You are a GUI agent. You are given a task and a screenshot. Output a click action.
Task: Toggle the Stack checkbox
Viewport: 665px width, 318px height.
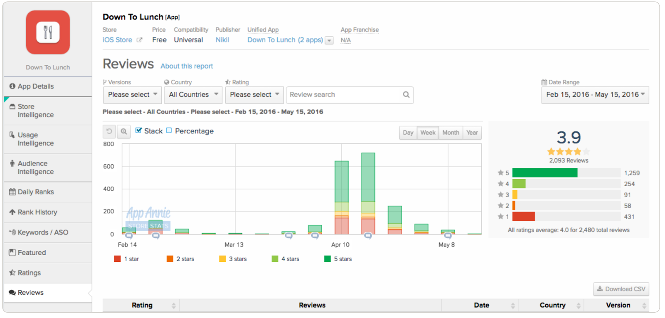point(139,131)
